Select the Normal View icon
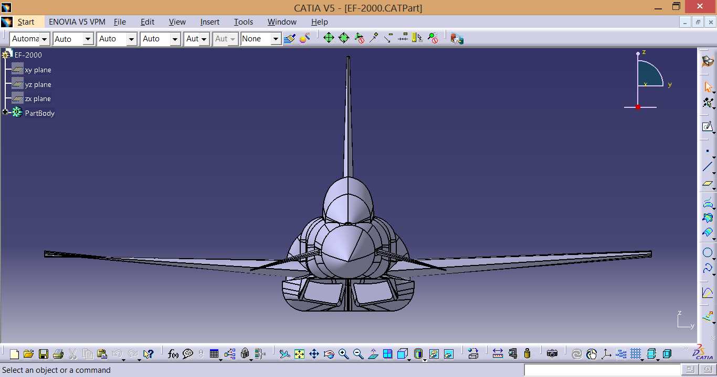717x377 pixels. 373,354
